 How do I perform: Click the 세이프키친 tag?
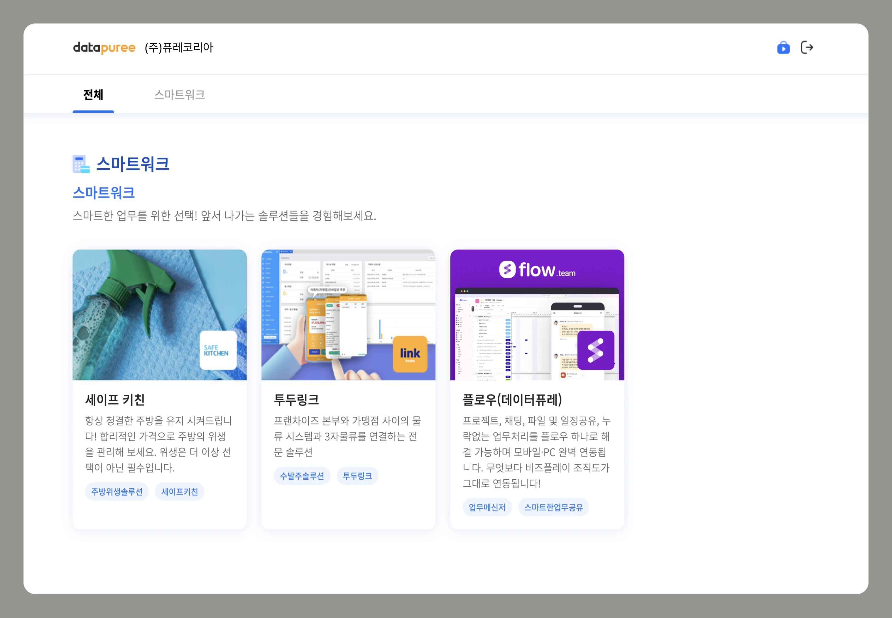179,491
